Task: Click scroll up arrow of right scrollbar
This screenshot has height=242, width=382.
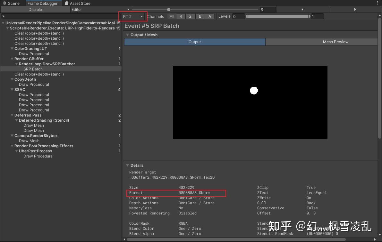Action: click(x=379, y=15)
